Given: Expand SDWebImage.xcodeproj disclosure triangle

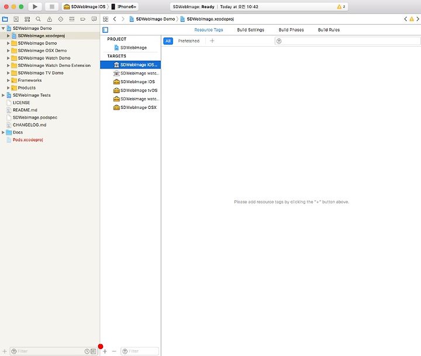Looking at the screenshot, I should [x=8, y=36].
